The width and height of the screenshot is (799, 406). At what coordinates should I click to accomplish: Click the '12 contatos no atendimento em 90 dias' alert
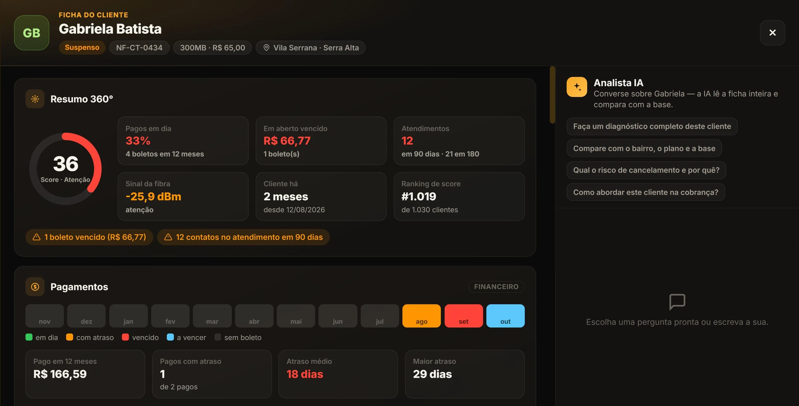(243, 237)
